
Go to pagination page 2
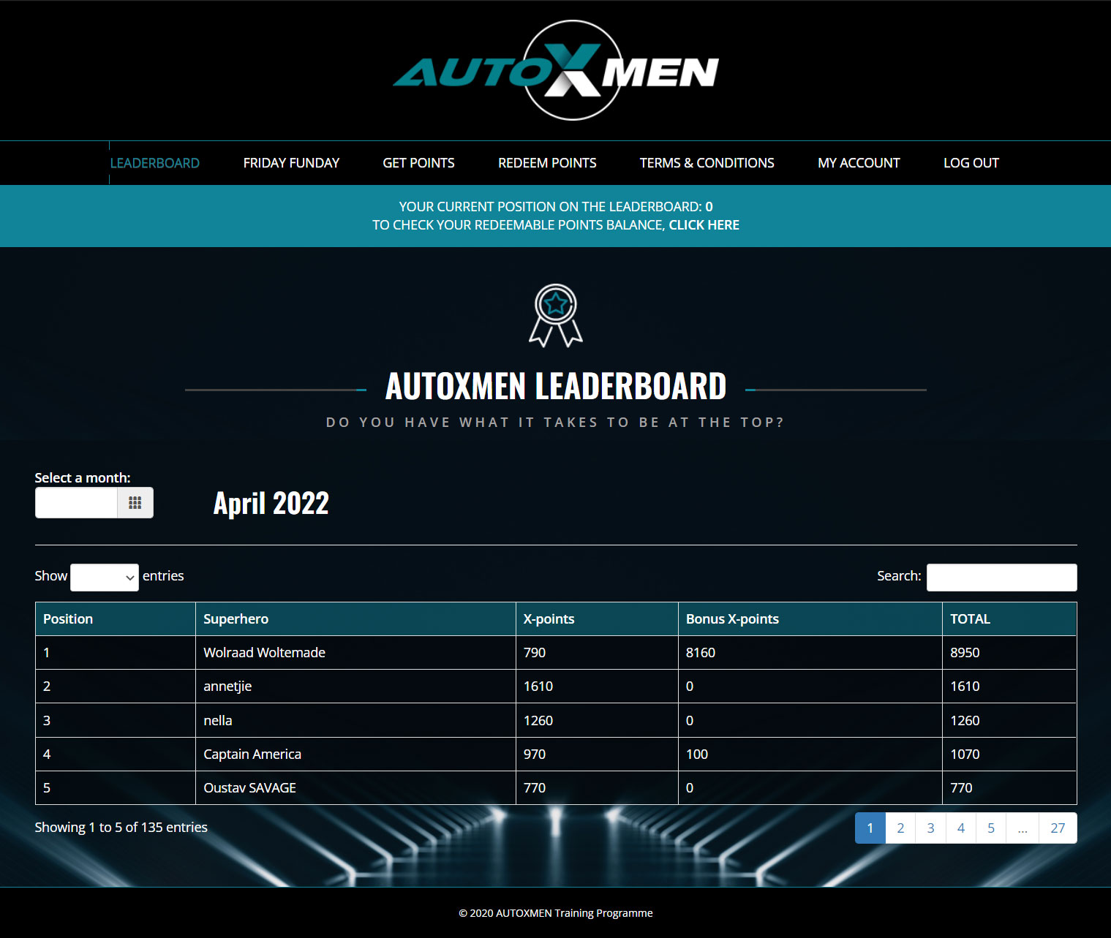900,828
